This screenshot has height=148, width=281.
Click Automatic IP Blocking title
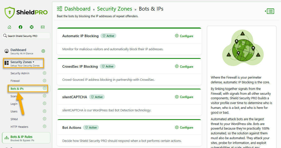click(80, 36)
